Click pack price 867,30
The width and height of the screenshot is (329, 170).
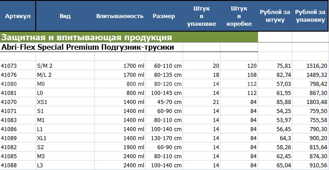(310, 93)
